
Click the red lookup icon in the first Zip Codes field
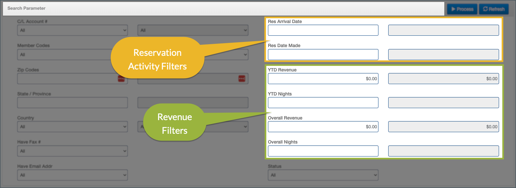pos(121,79)
